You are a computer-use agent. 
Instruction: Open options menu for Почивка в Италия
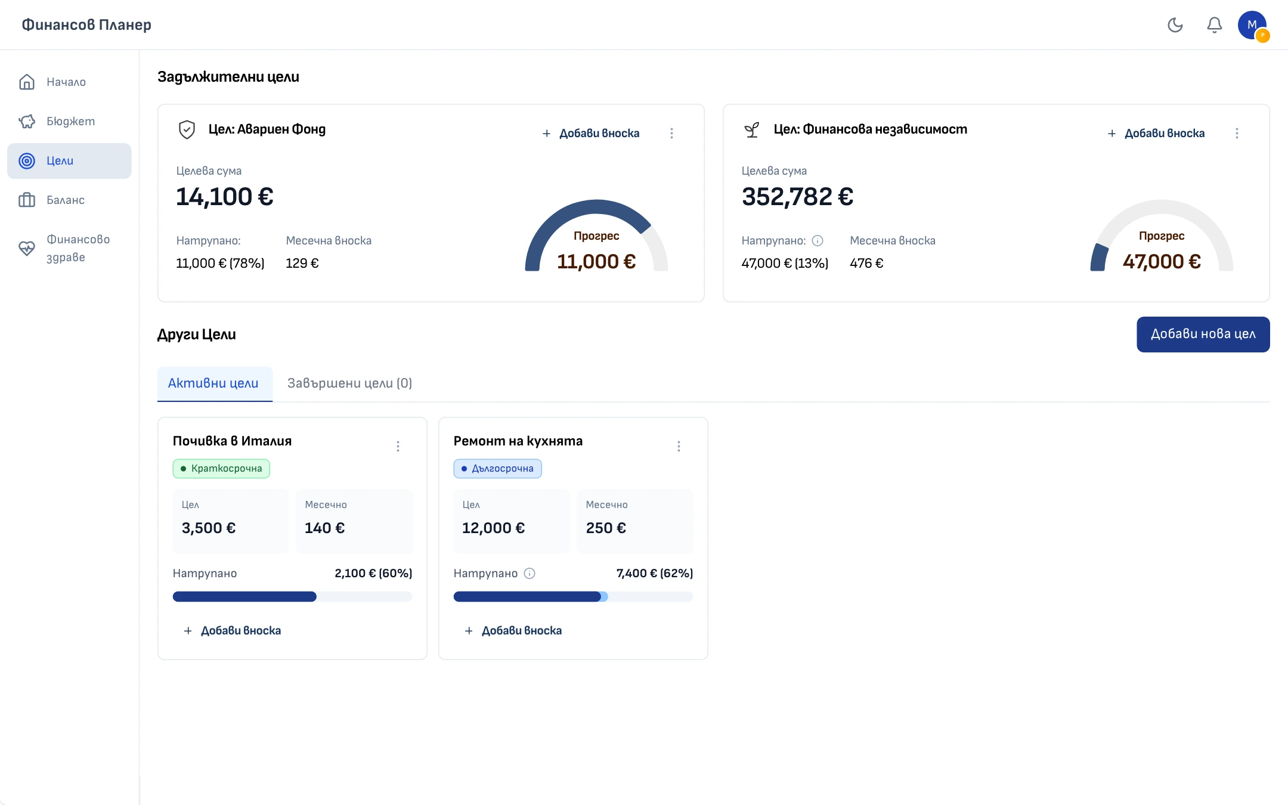point(398,446)
